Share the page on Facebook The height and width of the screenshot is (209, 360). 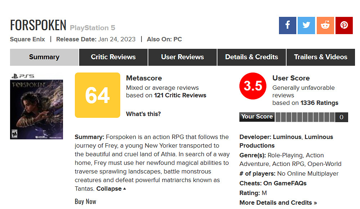pyautogui.click(x=288, y=25)
